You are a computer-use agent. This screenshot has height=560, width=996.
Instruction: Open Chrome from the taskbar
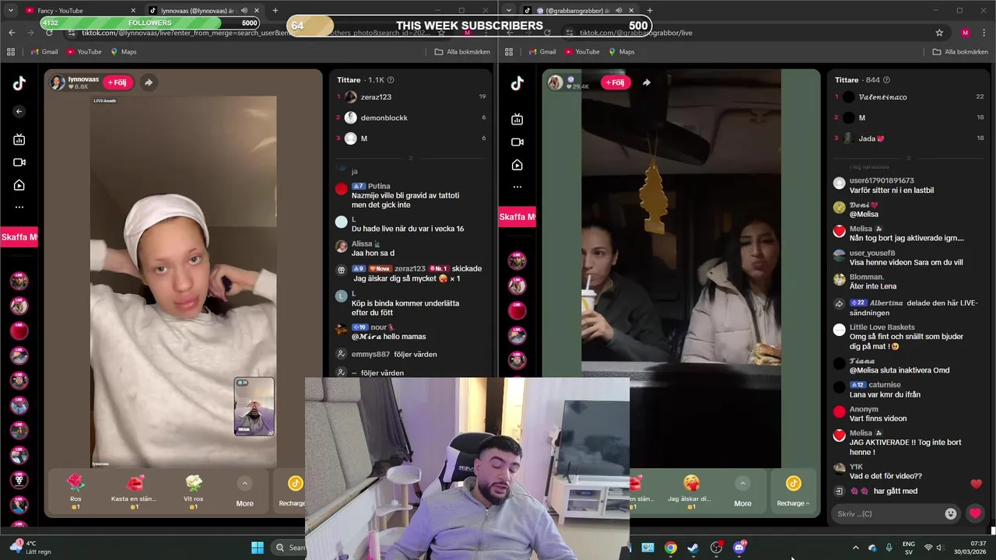coord(670,548)
